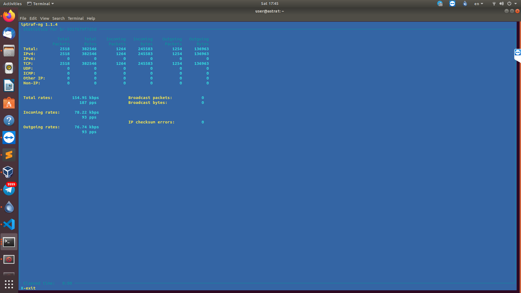Viewport: 521px width, 293px height.
Task: Click the TeamViewer side panel tab
Action: click(x=517, y=53)
